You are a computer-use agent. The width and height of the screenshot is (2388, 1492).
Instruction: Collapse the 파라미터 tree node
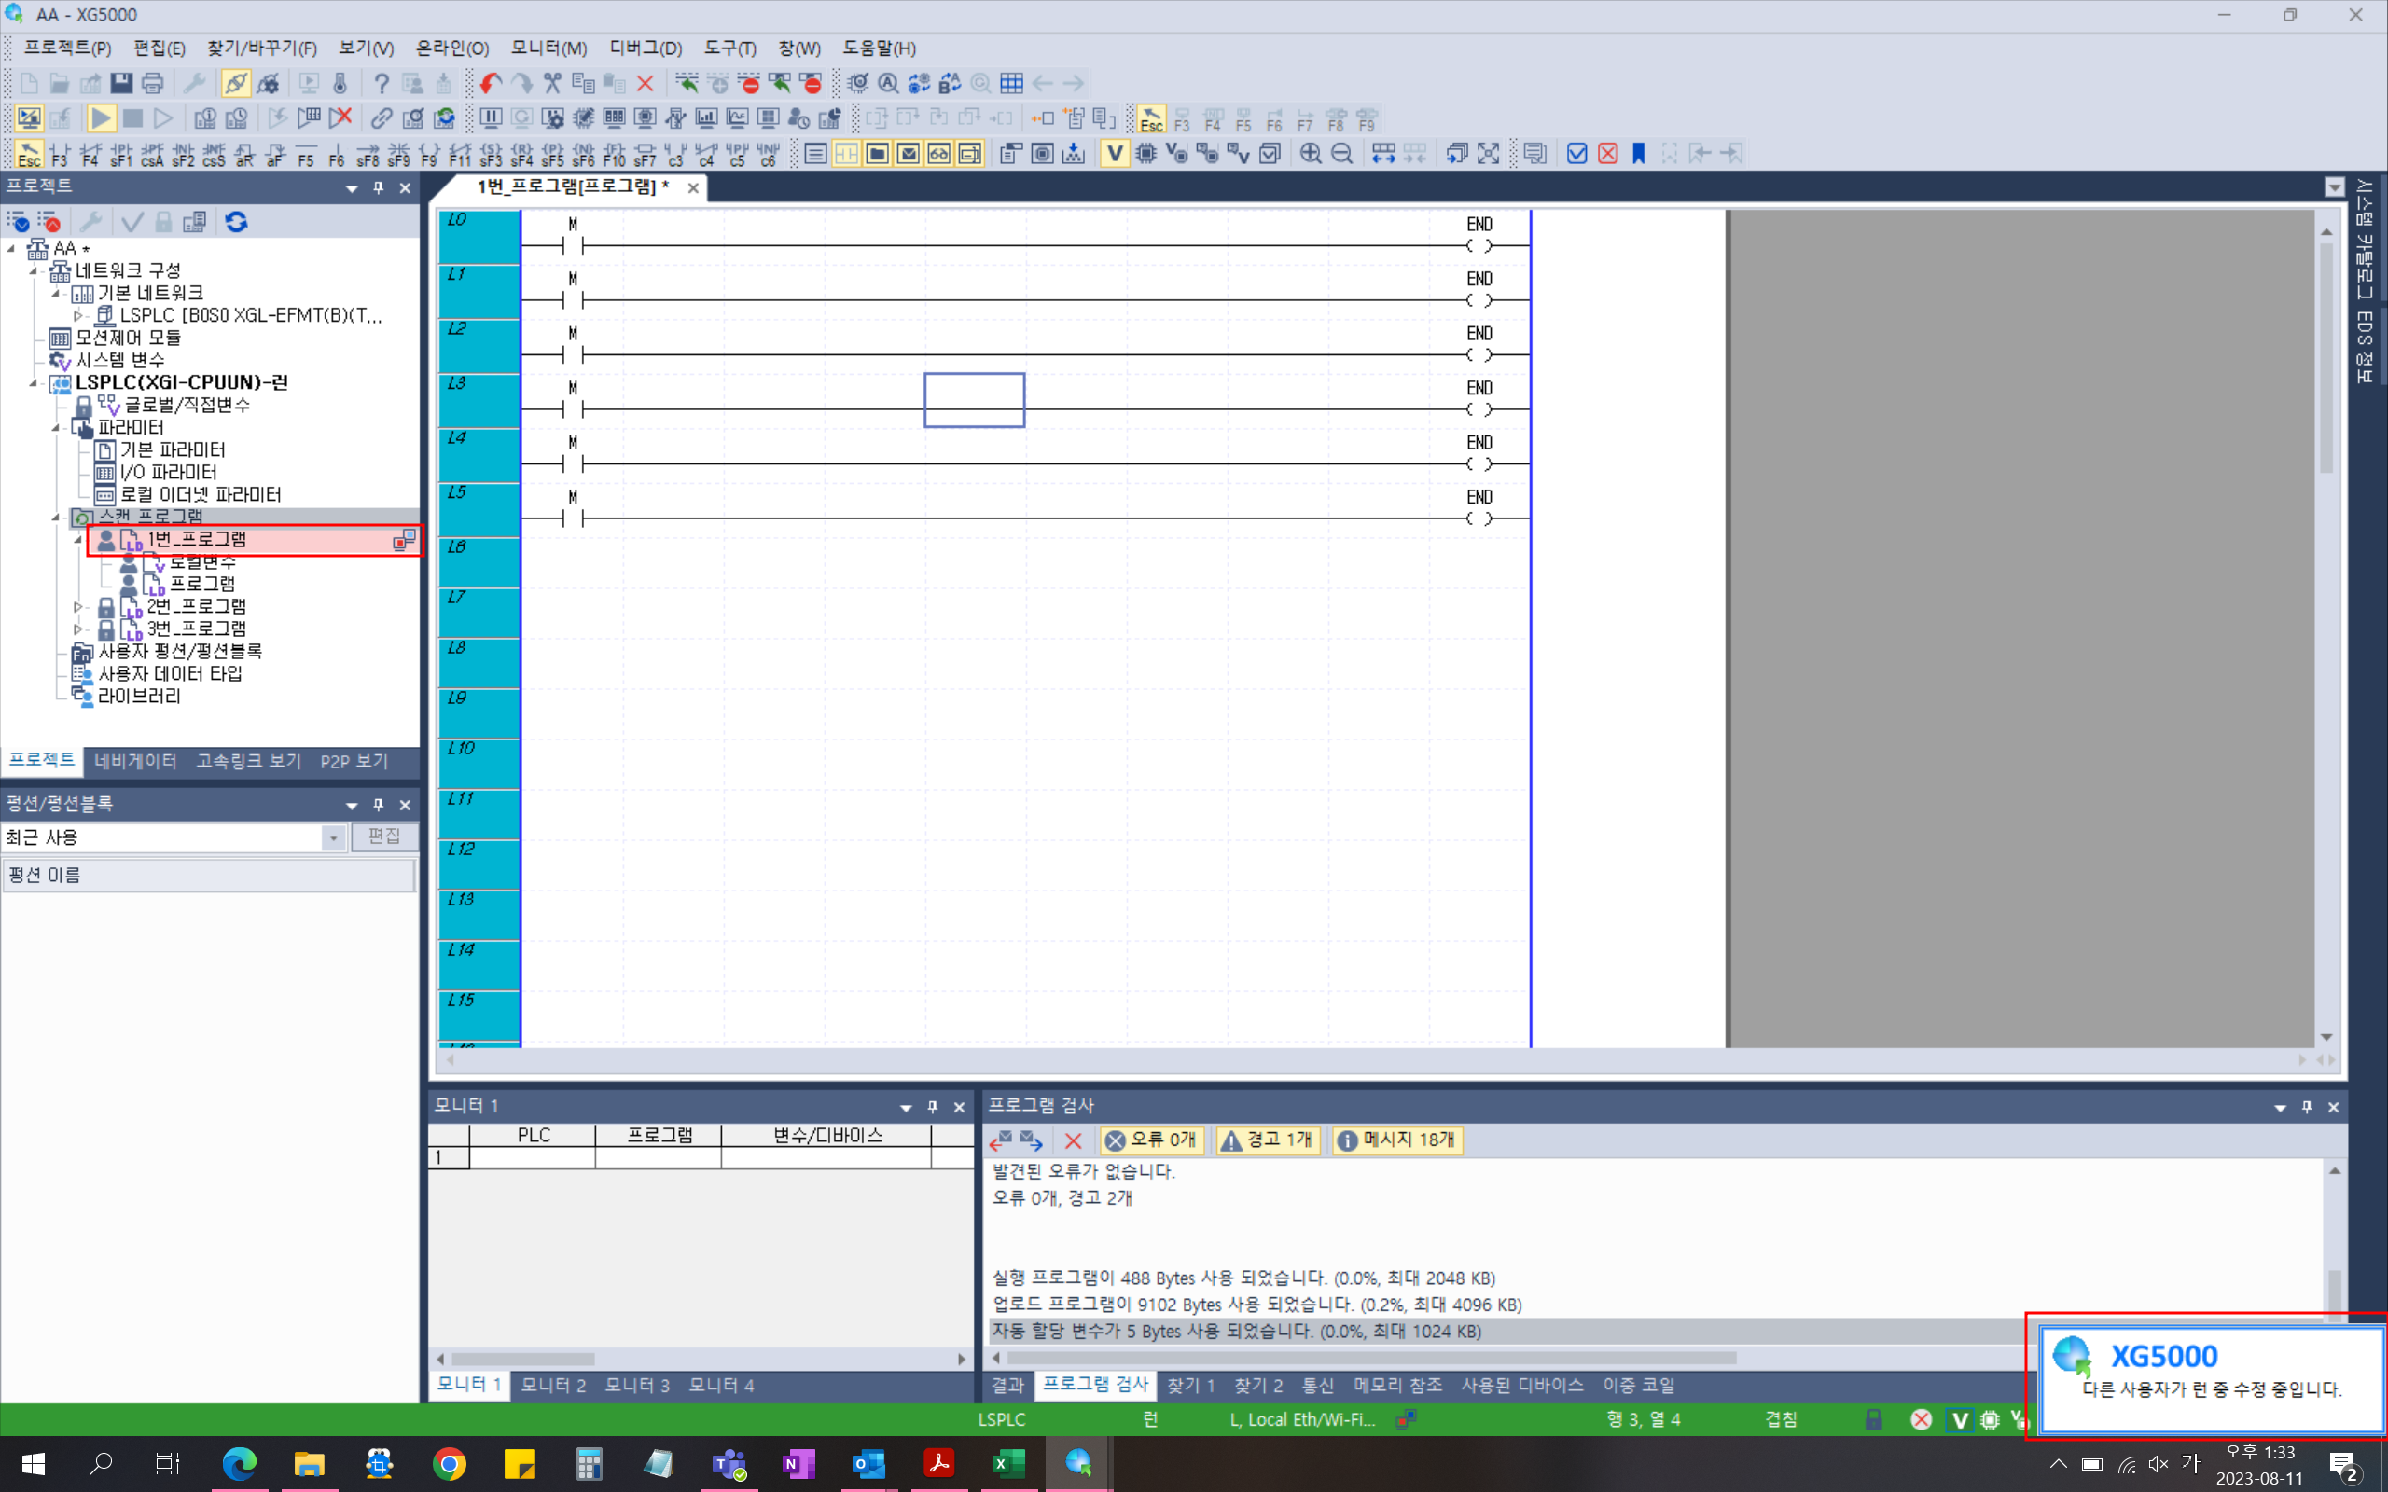coord(56,427)
